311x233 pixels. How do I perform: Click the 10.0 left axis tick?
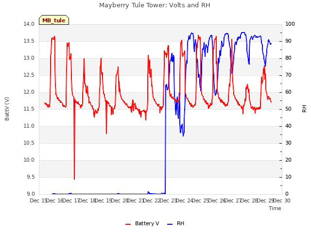[x=29, y=160]
